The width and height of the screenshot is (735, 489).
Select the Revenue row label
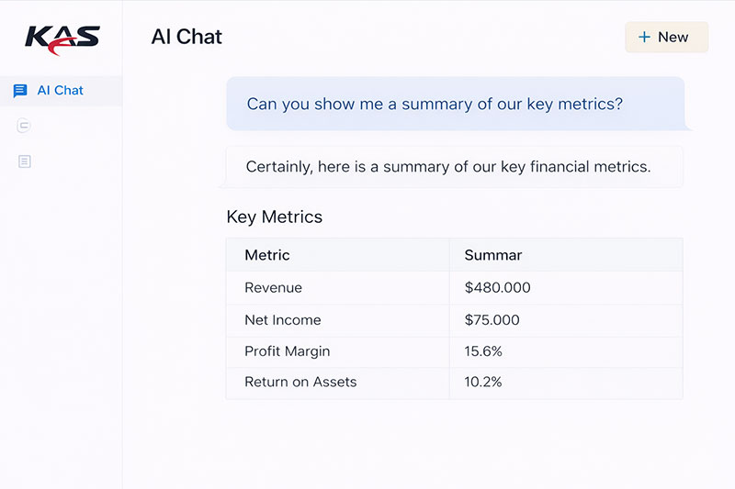click(273, 288)
